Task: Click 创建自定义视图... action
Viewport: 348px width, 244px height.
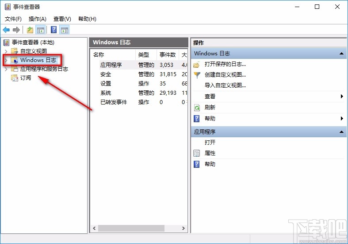Action: pos(225,75)
